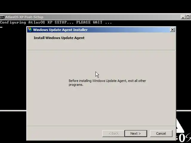Click the blinking console cursor underscore
Screen dimensions: 191x143
[x=1, y=27]
